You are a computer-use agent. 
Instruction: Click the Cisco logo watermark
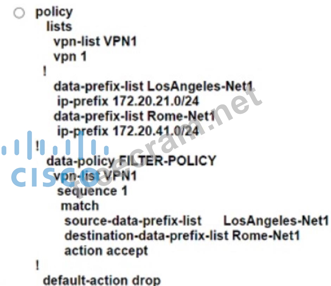[55, 158]
